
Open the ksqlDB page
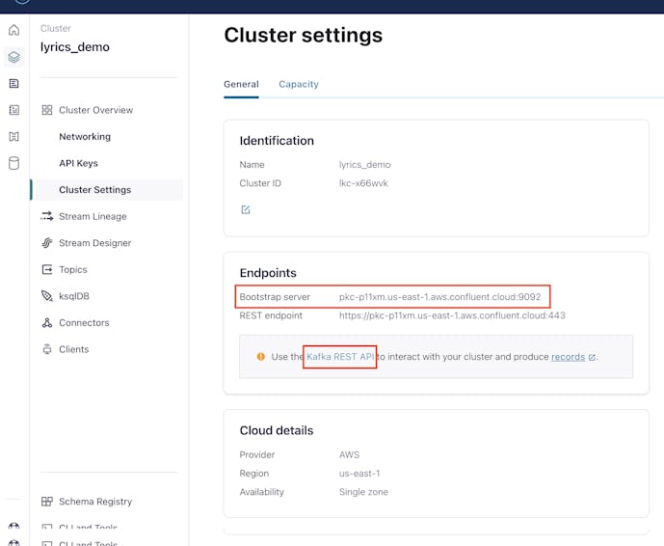[x=74, y=296]
